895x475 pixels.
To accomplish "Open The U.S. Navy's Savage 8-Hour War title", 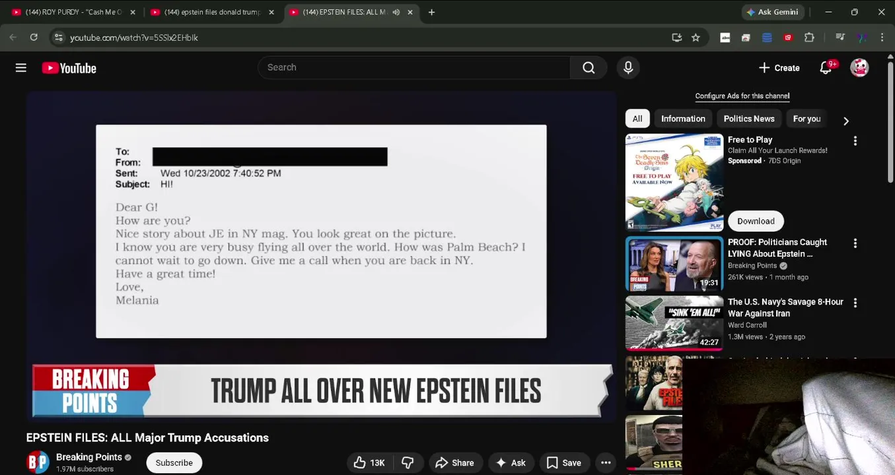I will click(x=785, y=307).
